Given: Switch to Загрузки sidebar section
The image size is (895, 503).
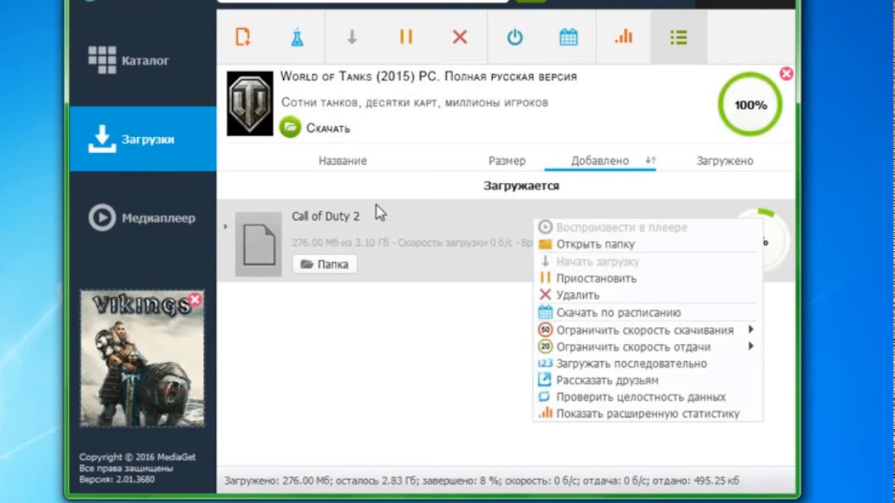Looking at the screenshot, I should pyautogui.click(x=143, y=139).
